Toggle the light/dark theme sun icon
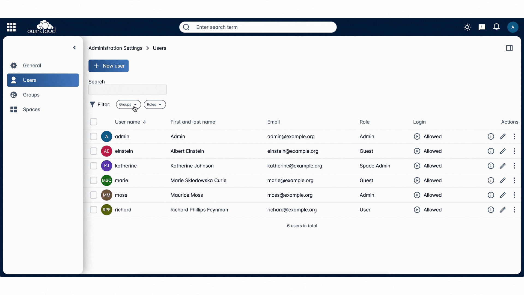 (x=467, y=27)
